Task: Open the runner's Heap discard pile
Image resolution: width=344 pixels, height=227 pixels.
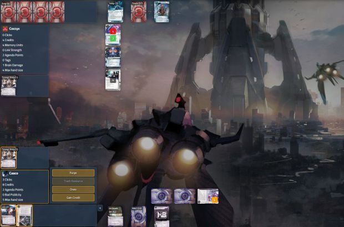Action: coord(115,12)
